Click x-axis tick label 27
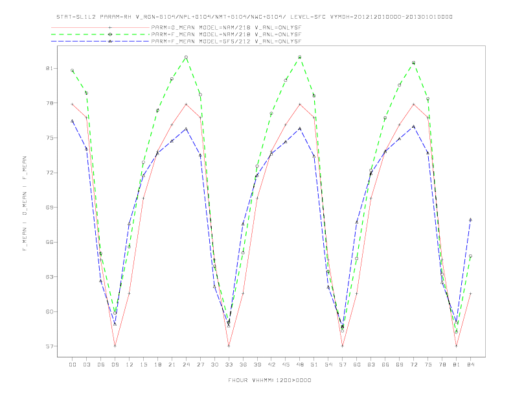The height and width of the screenshot is (397, 513). pos(201,365)
